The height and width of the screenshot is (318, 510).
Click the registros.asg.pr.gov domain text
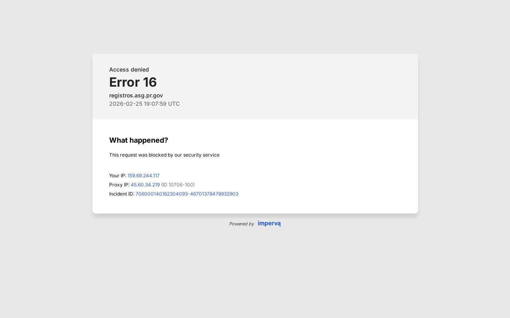(136, 95)
